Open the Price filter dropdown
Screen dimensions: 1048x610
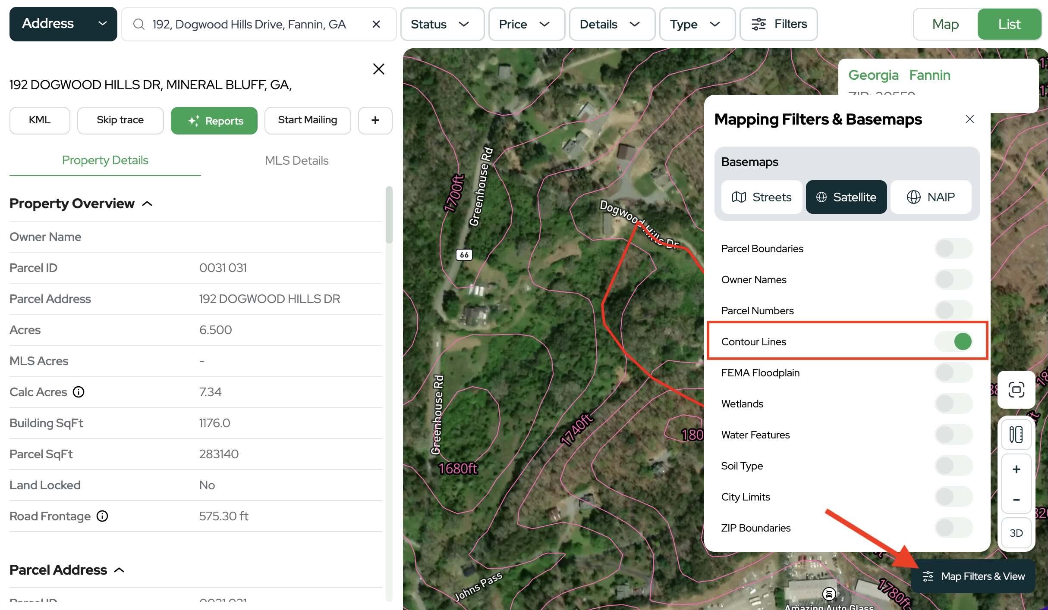click(526, 24)
